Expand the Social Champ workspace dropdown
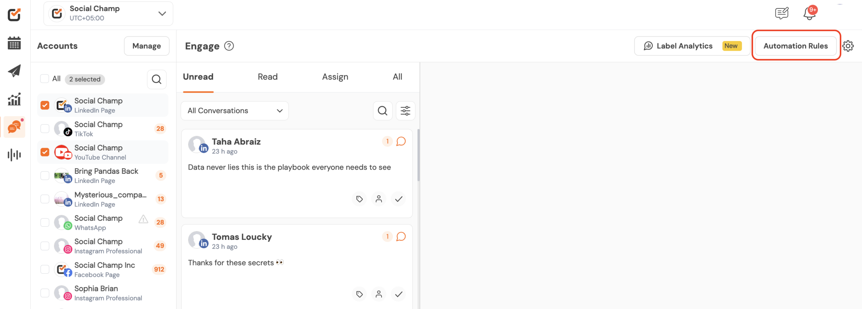Image resolution: width=862 pixels, height=309 pixels. (162, 14)
